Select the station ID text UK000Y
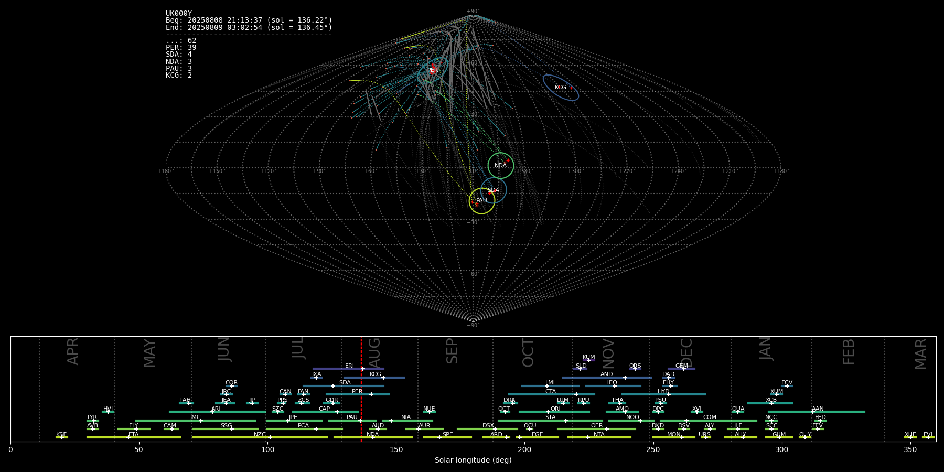The image size is (944, 472). coord(179,14)
